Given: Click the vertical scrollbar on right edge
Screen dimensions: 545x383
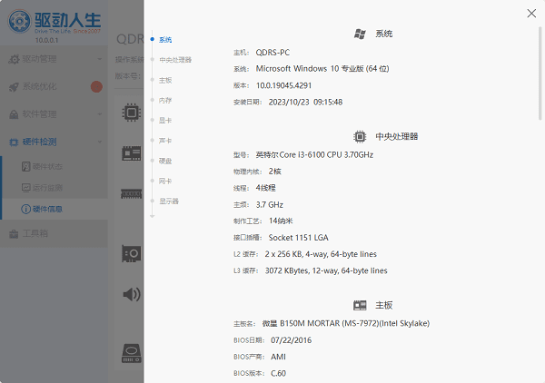Looking at the screenshot, I should point(540,182).
